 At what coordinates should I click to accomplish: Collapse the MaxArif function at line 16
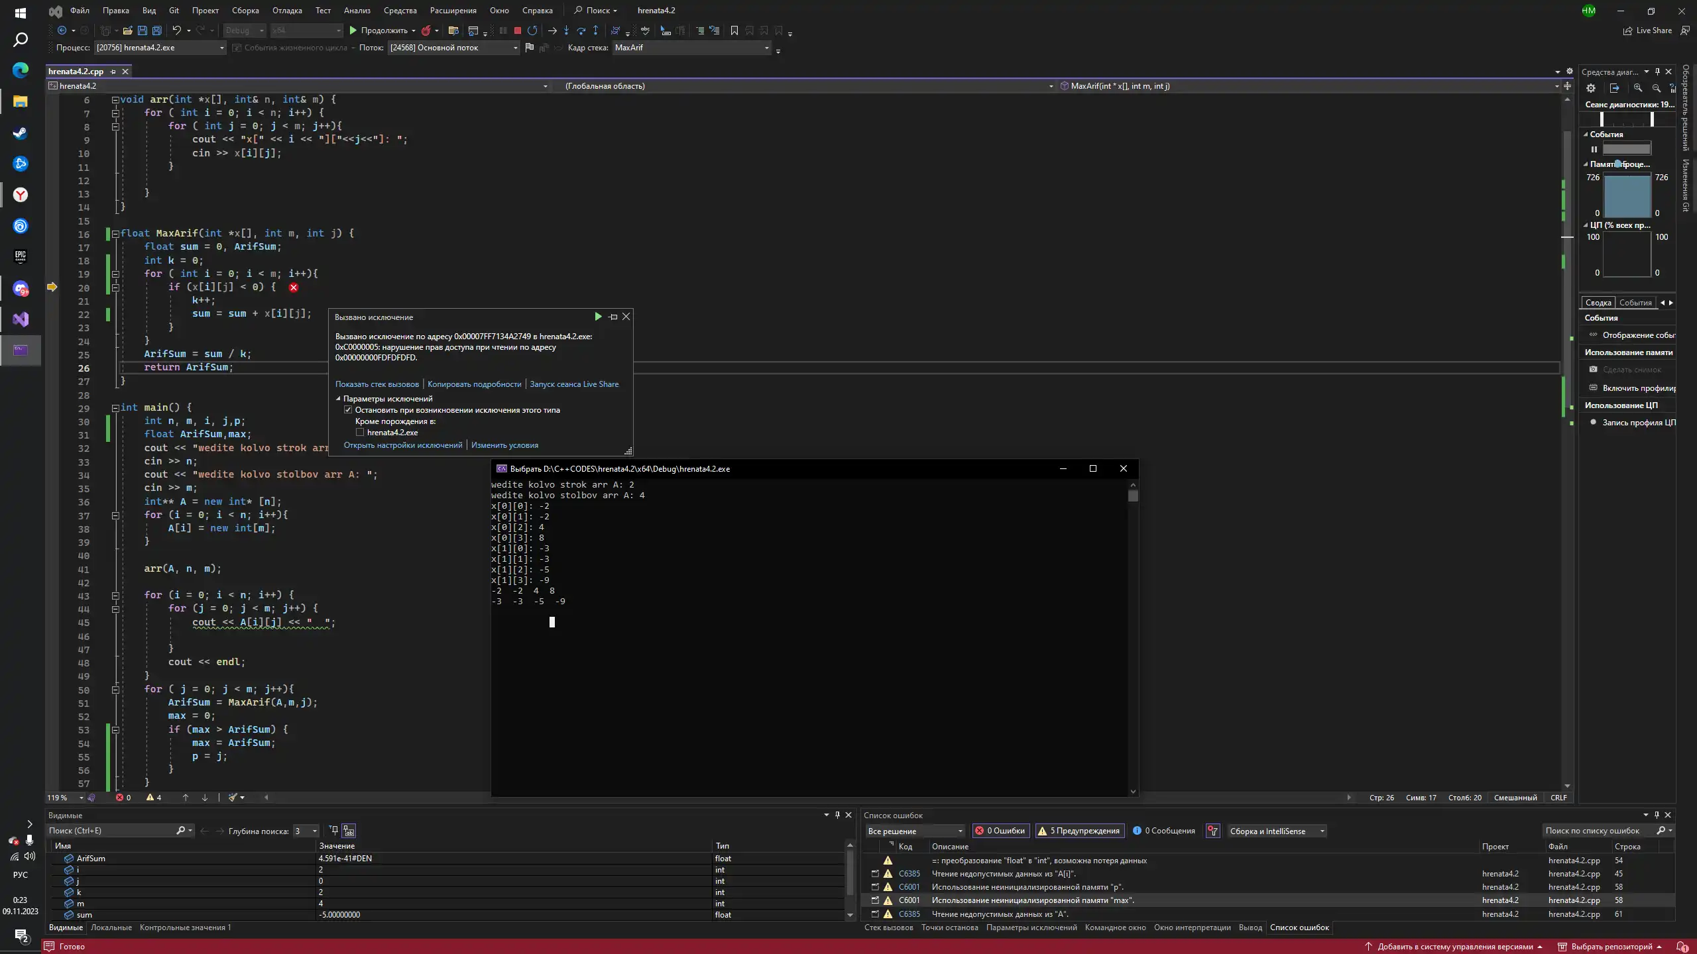tap(115, 234)
